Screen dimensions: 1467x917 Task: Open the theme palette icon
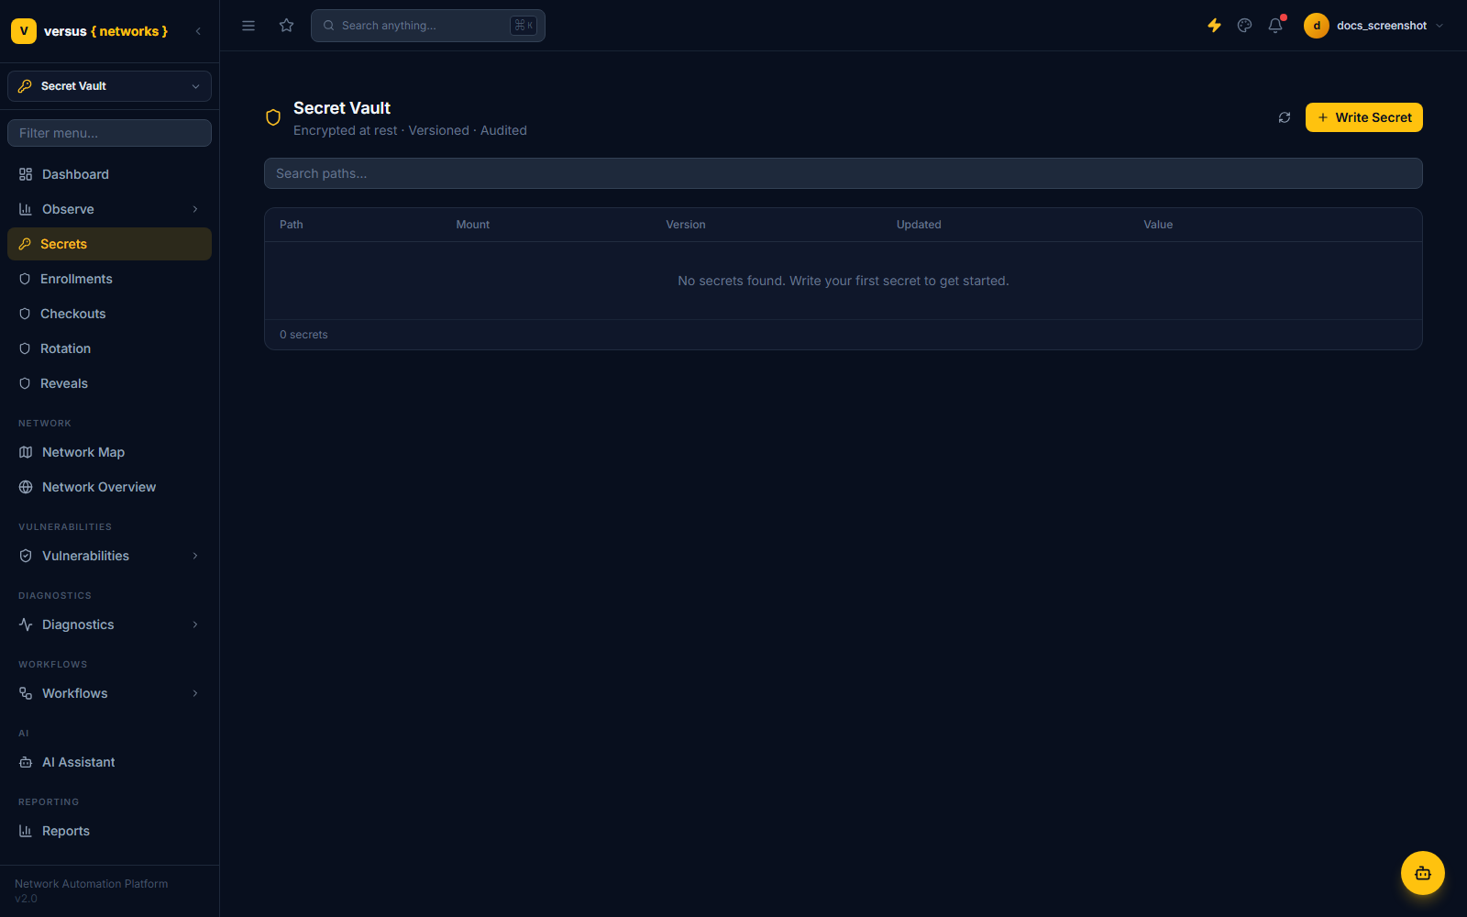[x=1244, y=26]
